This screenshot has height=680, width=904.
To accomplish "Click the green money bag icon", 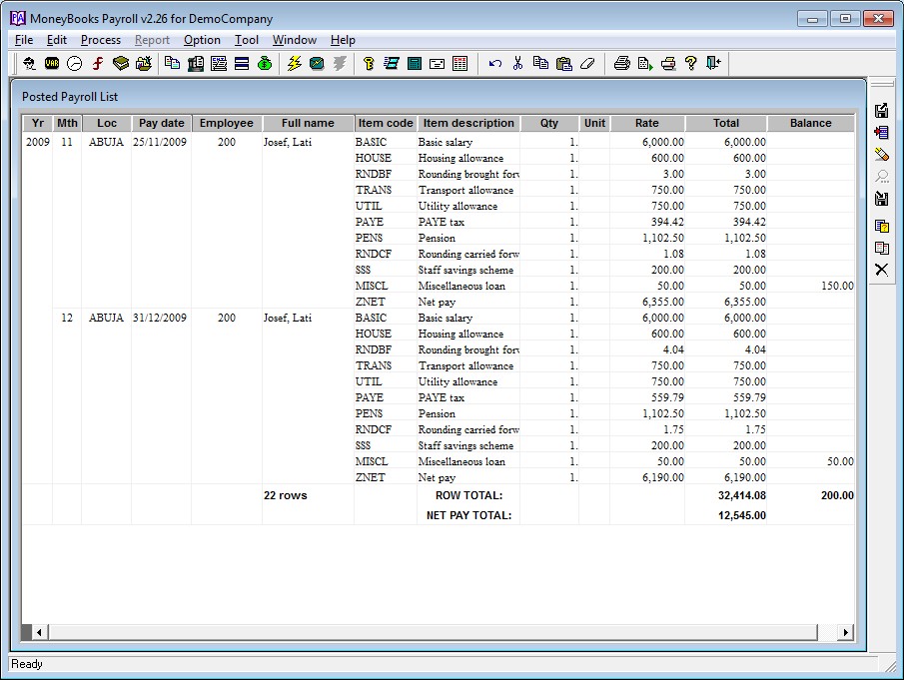I will coord(265,64).
